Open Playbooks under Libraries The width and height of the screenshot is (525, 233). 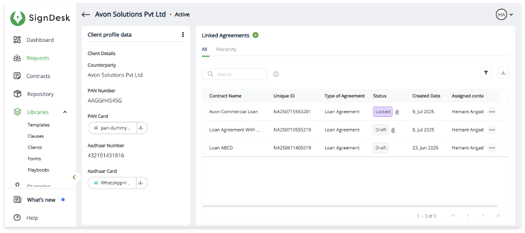[x=38, y=170]
